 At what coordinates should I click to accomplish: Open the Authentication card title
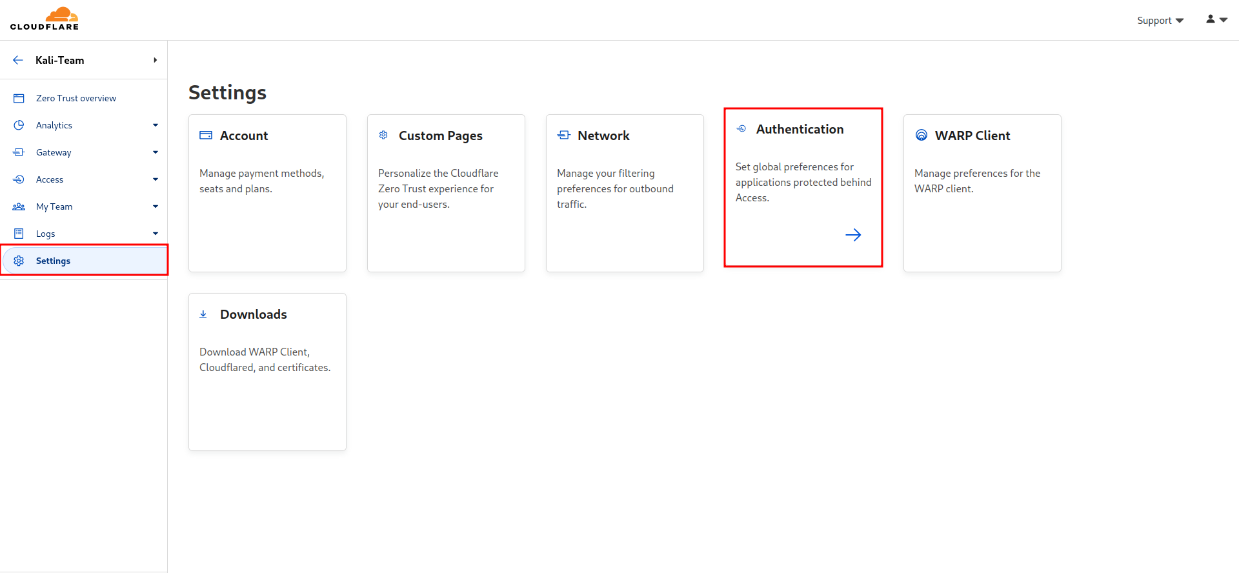point(800,129)
